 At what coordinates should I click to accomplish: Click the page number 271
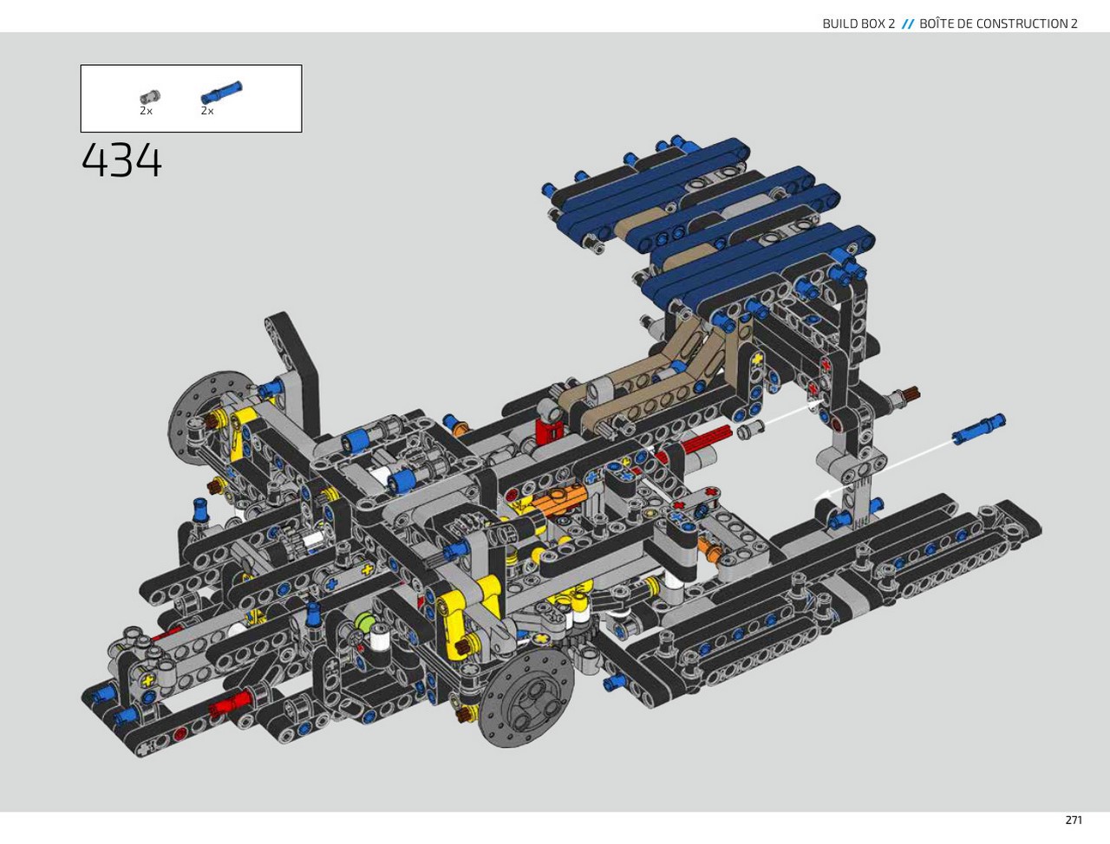(1074, 820)
